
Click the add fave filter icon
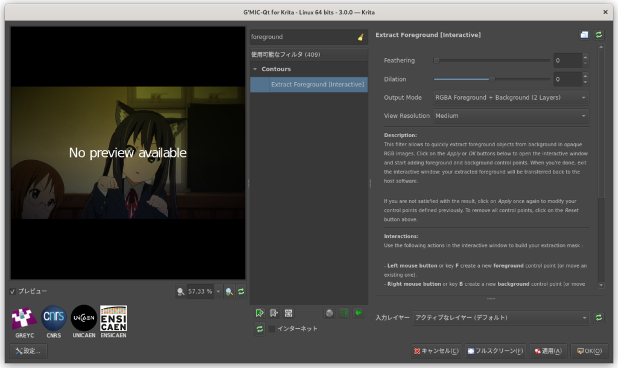point(260,313)
